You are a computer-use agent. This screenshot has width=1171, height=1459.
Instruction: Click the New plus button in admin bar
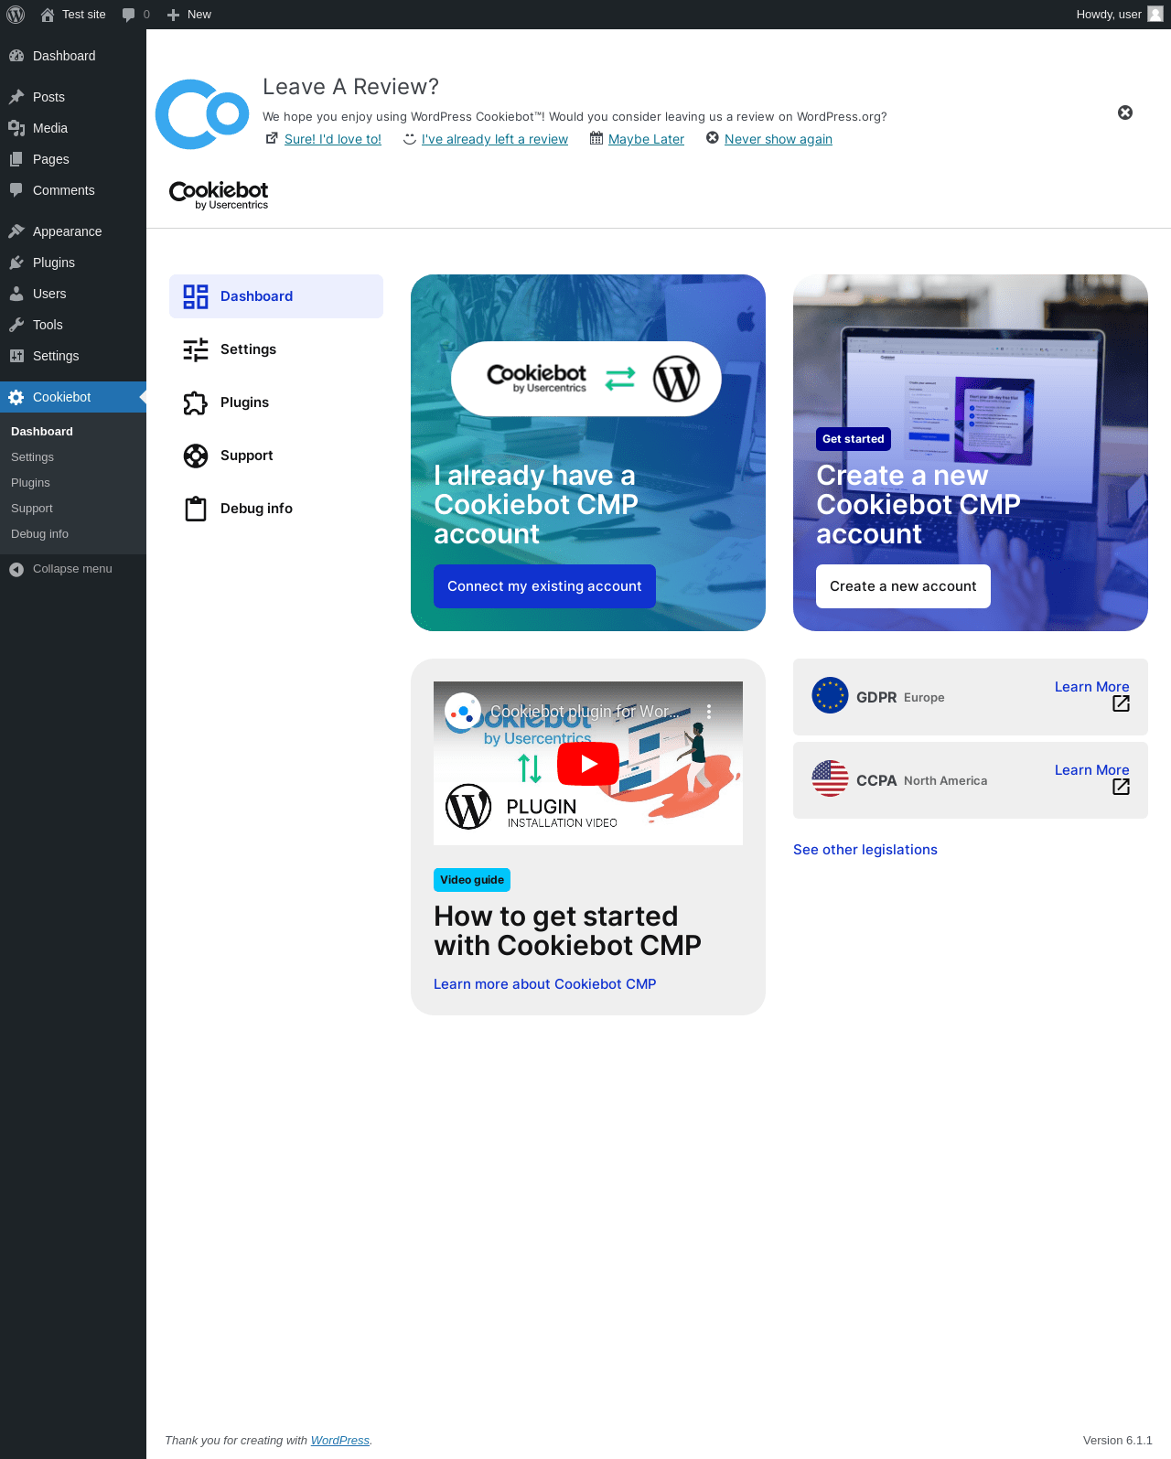[x=189, y=15]
